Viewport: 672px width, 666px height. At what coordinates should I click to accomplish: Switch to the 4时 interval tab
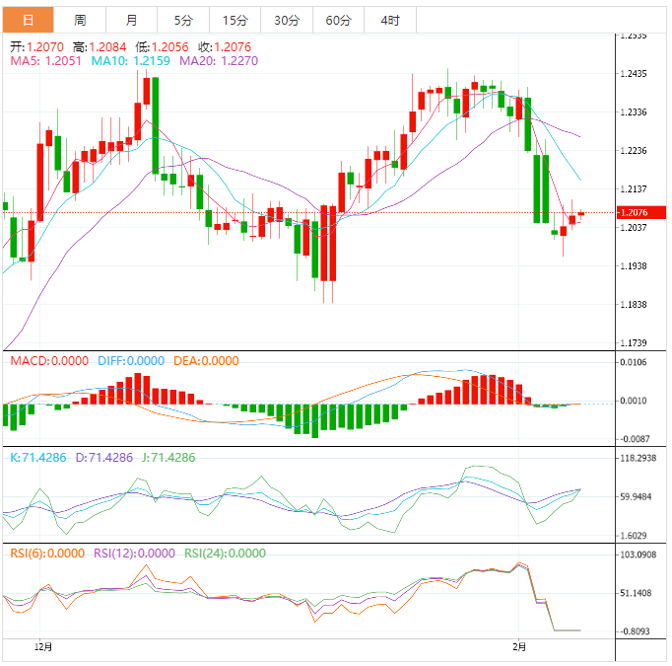point(389,20)
